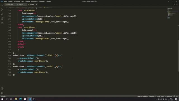Click the split editor icon
Screen dimensions: 179x101
pos(174,4)
